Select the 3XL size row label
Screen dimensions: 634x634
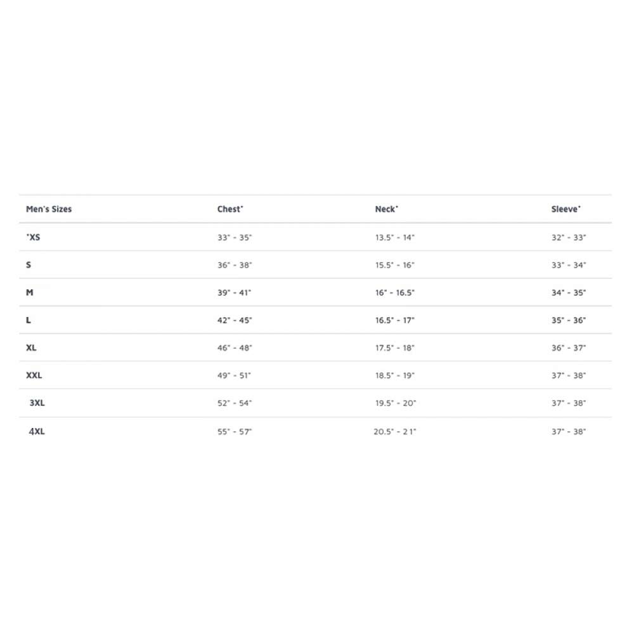tap(37, 403)
